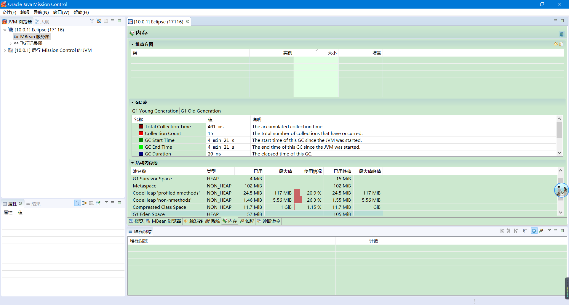Click show categories arrows icon in properties
Image resolution: width=569 pixels, height=305 pixels.
point(84,203)
